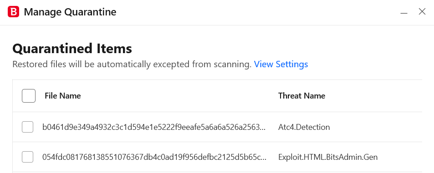The width and height of the screenshot is (434, 173).
Task: Click the red Bitdefender B logo
Action: click(13, 12)
